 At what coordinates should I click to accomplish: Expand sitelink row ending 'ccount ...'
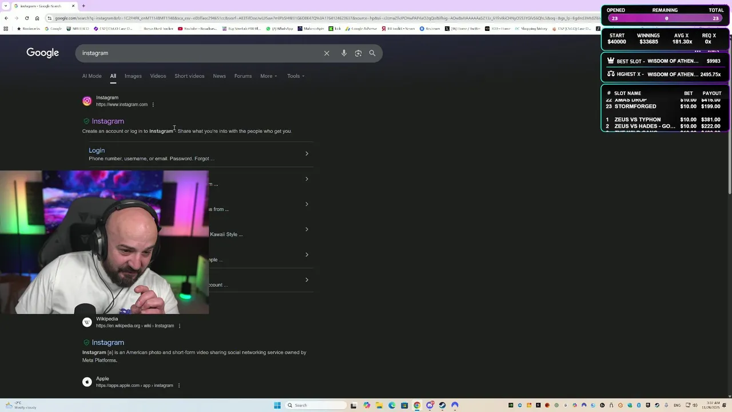click(307, 280)
